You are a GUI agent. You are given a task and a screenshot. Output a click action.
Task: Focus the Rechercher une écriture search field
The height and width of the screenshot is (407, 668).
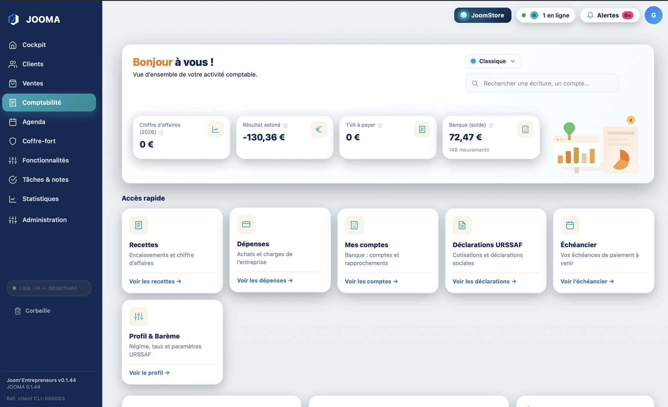click(541, 83)
